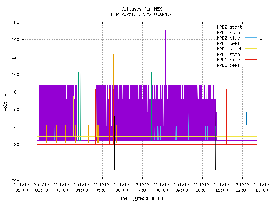Viewport: 270px width, 202px height.
Task: Pick the 07:00 x-axis time tick
Action: [141, 187]
